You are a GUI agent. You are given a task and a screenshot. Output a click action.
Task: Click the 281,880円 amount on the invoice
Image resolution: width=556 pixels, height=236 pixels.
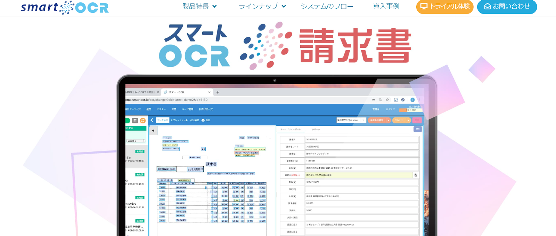tap(195, 169)
